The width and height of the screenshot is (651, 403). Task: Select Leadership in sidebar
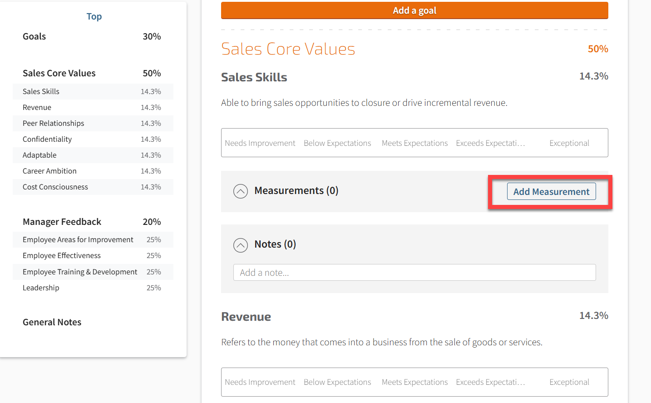(x=93, y=288)
